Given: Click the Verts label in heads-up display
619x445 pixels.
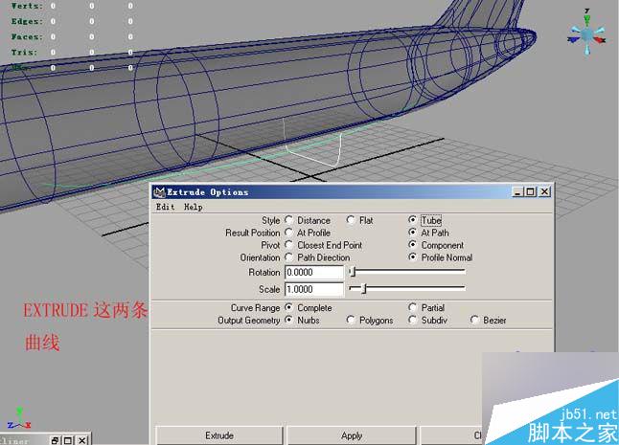Looking at the screenshot, I should click(x=27, y=6).
